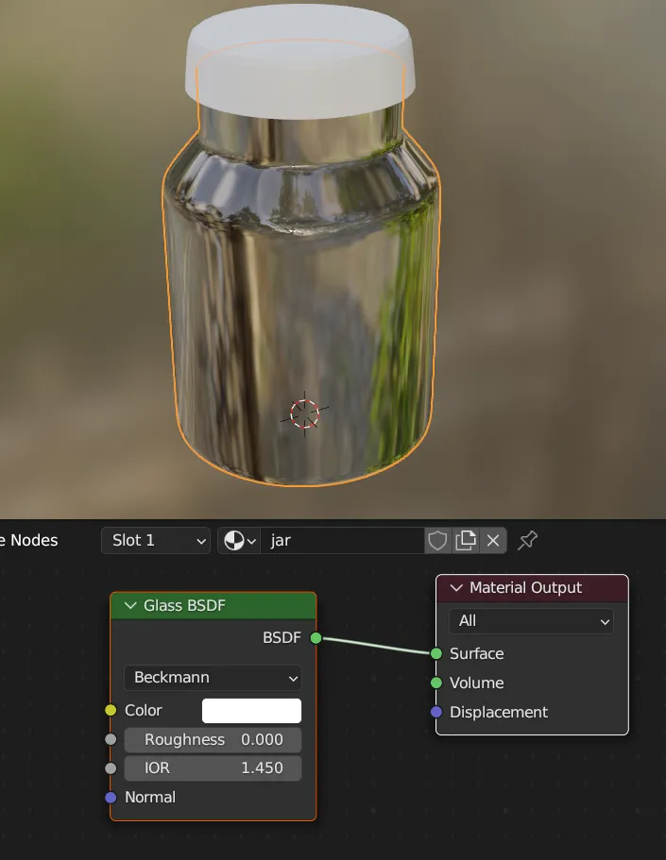This screenshot has width=666, height=860.
Task: Collapse the Material Output node
Action: (456, 588)
